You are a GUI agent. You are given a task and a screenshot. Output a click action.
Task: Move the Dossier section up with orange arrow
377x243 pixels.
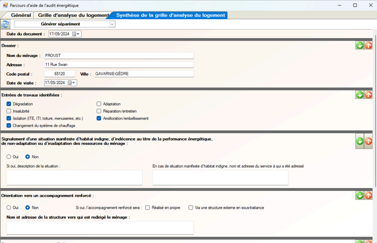[x=368, y=45]
